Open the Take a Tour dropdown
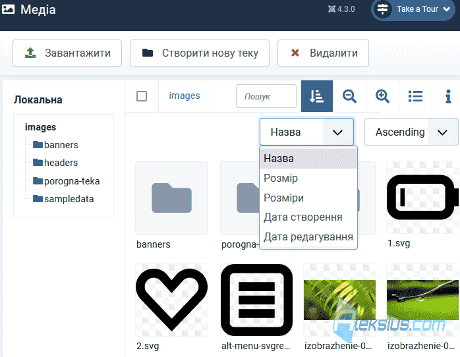 [413, 9]
